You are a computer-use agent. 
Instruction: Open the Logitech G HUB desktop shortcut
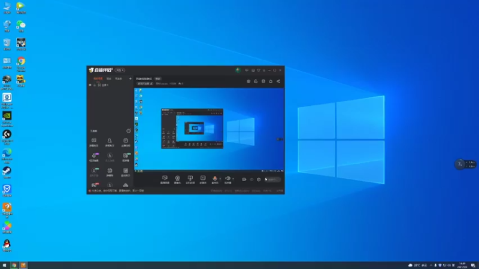tap(7, 137)
